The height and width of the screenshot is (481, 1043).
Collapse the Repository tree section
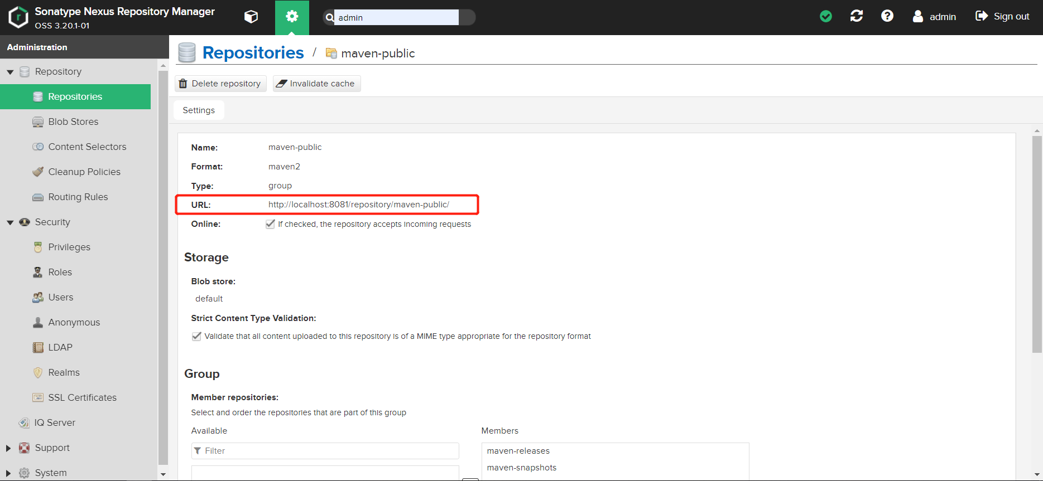[x=10, y=72]
